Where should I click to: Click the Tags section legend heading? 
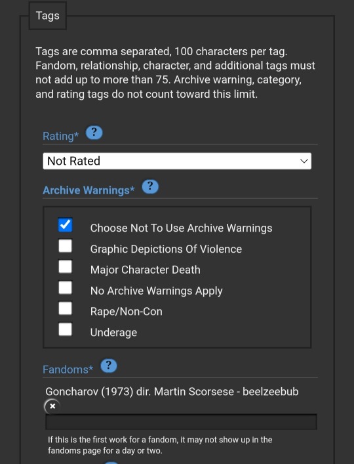(48, 16)
